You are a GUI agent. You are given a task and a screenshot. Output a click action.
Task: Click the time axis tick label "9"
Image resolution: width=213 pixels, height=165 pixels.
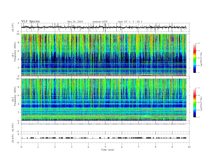pyautogui.click(x=172, y=147)
